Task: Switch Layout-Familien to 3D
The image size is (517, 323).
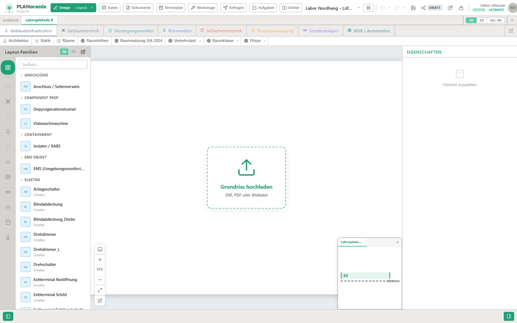Action: point(73,52)
